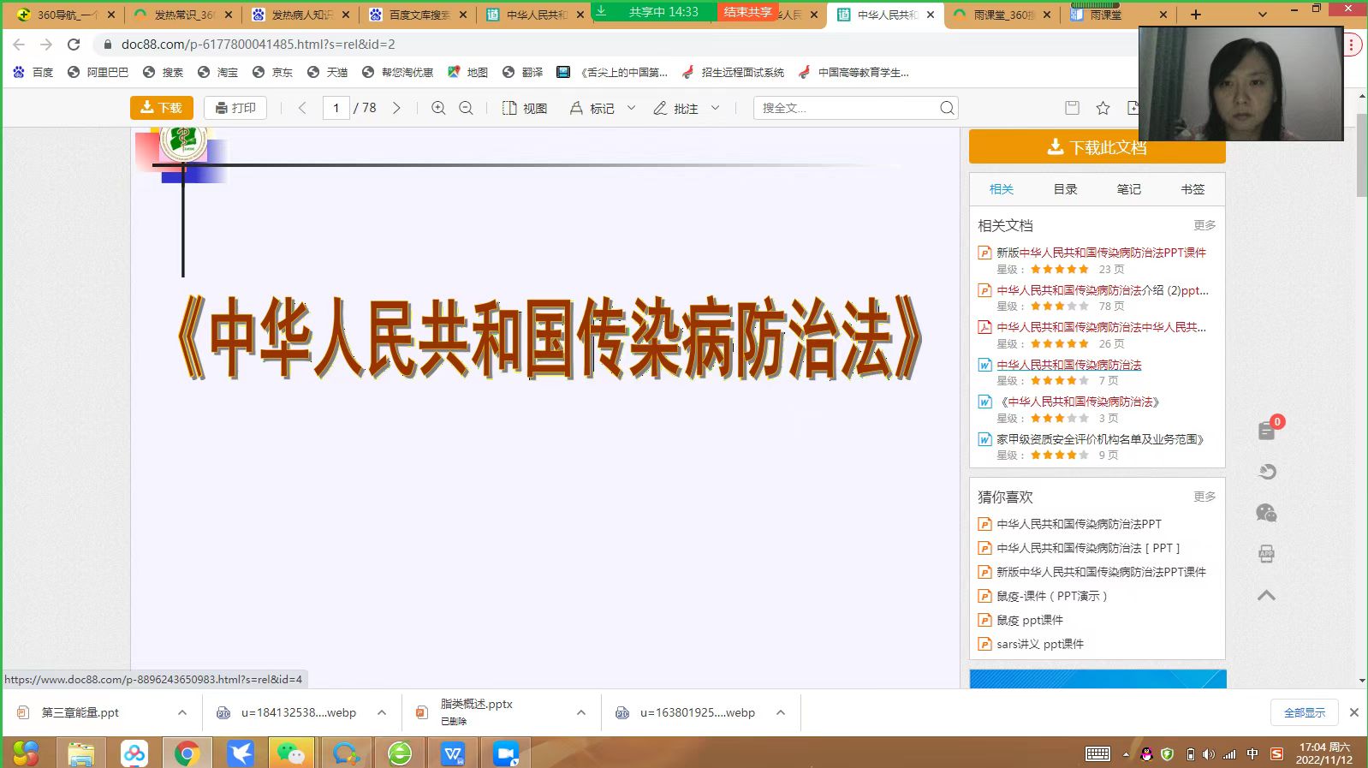Expand options for 脂类概述.pptx download

(581, 712)
